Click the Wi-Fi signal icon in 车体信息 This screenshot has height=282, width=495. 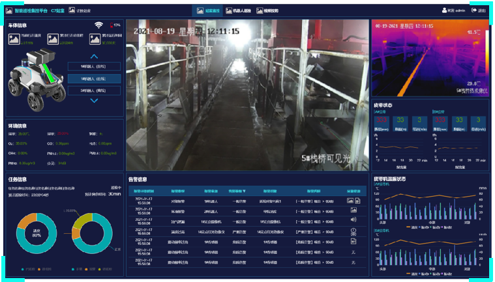click(x=99, y=25)
